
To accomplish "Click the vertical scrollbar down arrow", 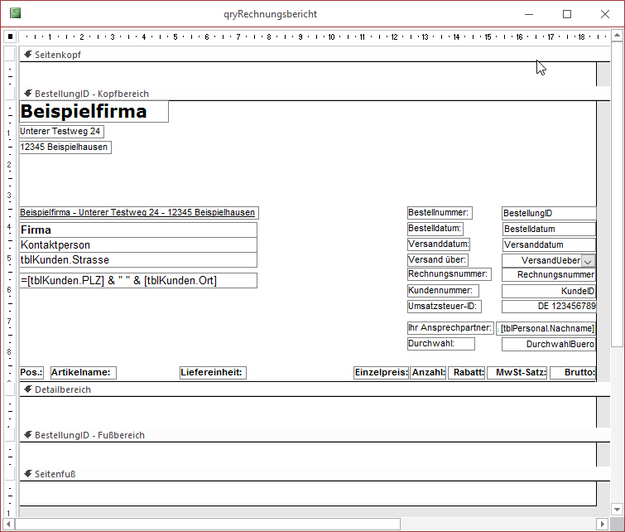I will coord(618,510).
